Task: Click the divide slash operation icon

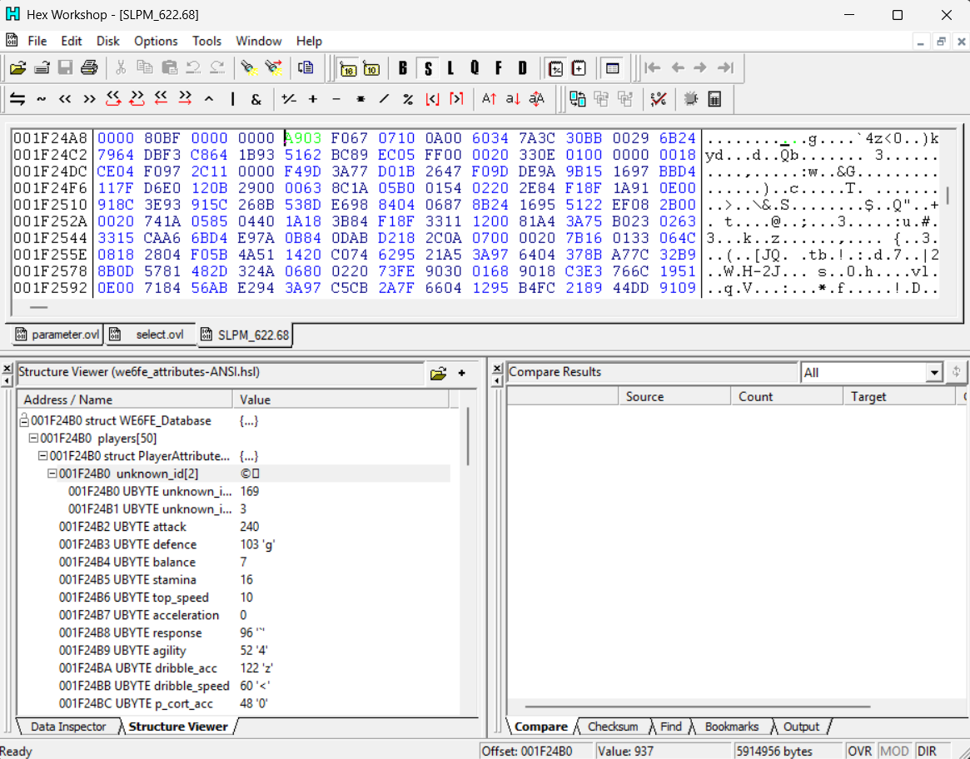Action: pyautogui.click(x=384, y=99)
